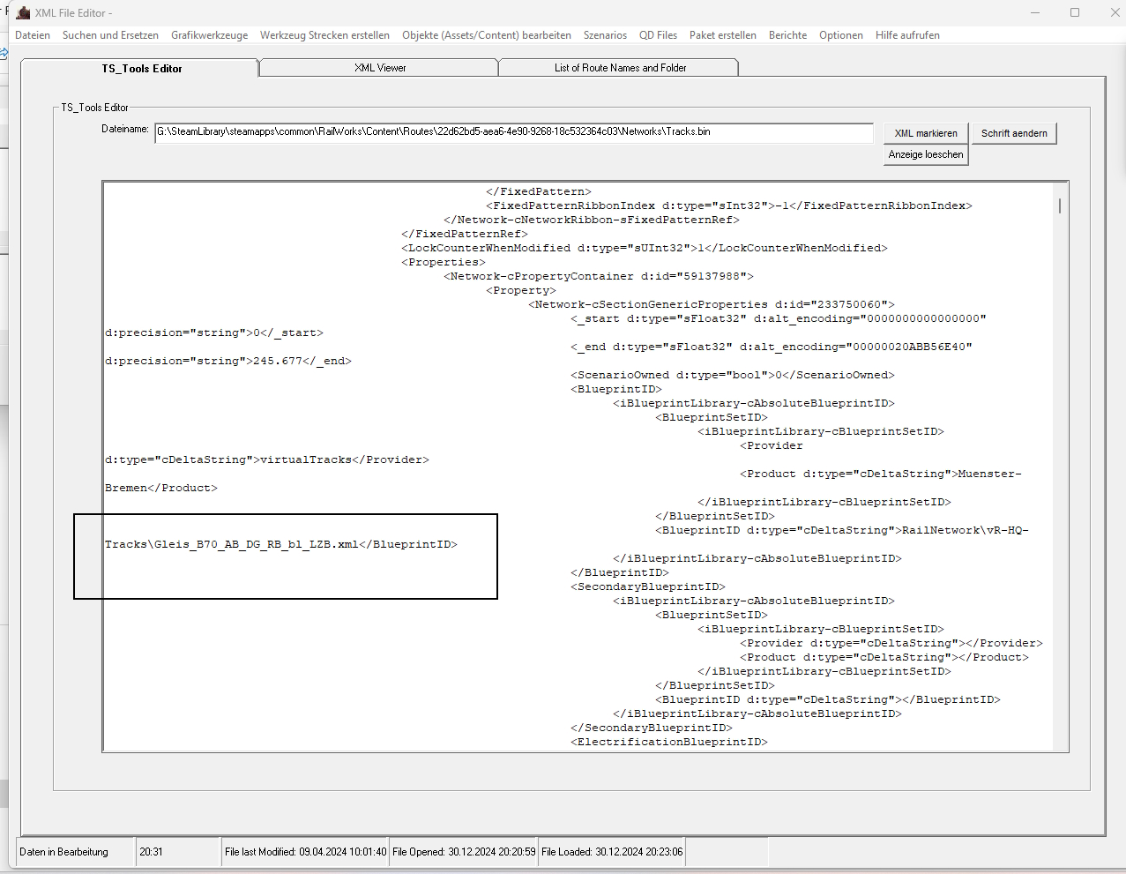This screenshot has height=874, width=1126.
Task: Select the TS_Tools Editor tab
Action: click(141, 69)
